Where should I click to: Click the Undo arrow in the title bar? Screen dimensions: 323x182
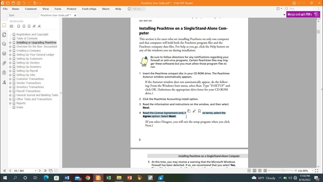(24, 3)
